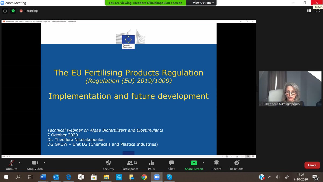Switch PowerPoint to Slide Sorter view icon
This screenshot has width=323, height=182.
point(243,156)
